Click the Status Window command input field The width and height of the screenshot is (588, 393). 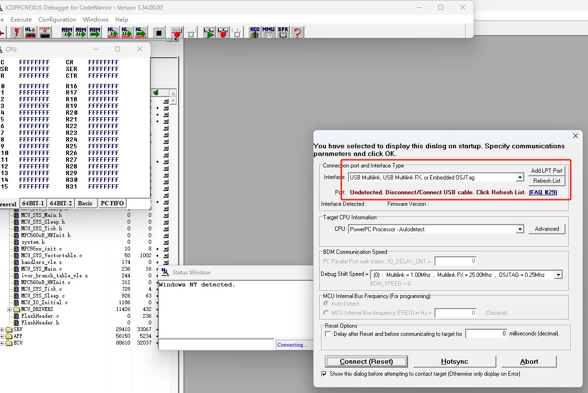coord(216,345)
